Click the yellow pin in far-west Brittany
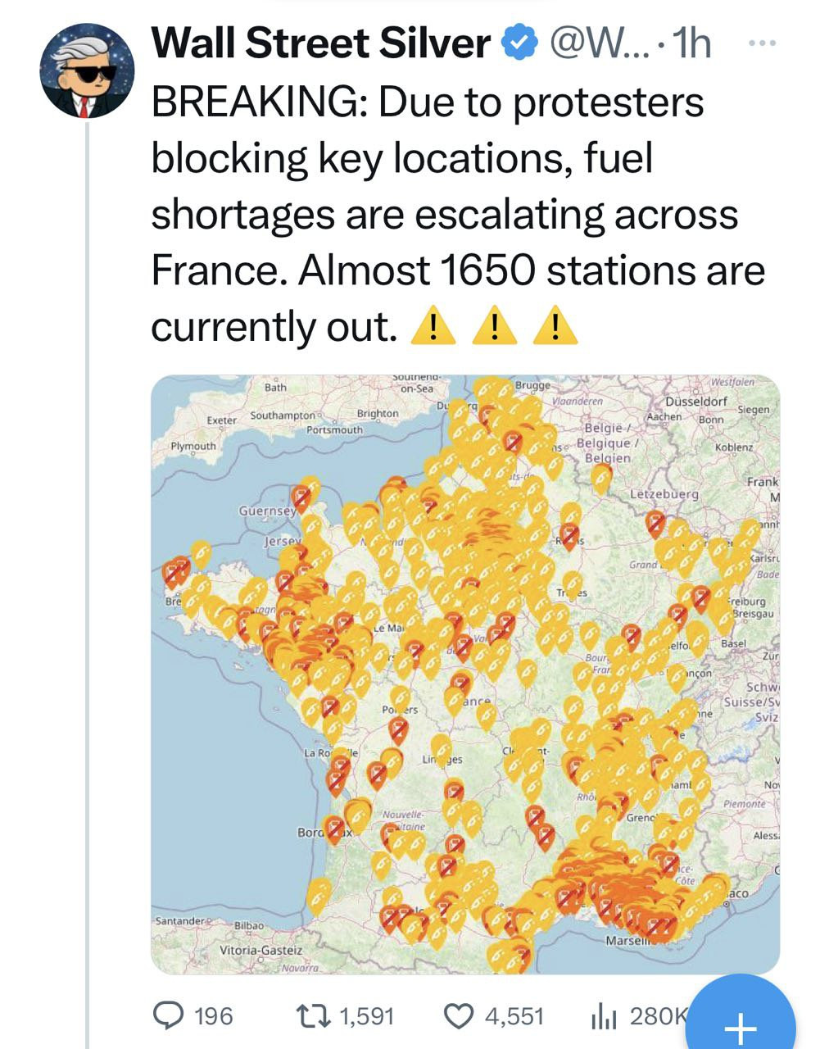The width and height of the screenshot is (820, 1049). coord(200,554)
